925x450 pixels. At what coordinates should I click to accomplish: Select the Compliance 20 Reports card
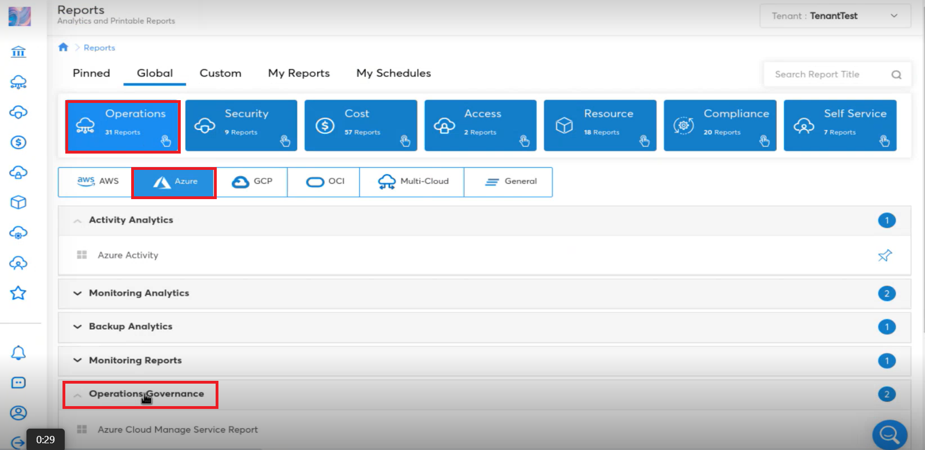click(x=720, y=125)
